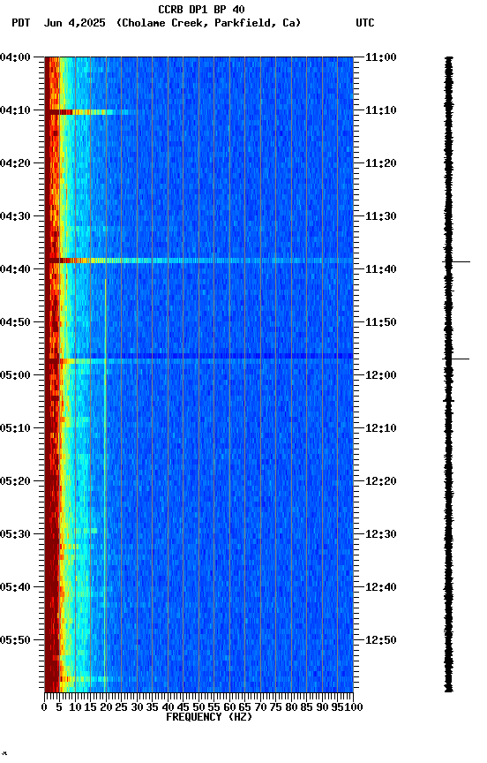Click the '70' frequency axis tick label
The height and width of the screenshot is (763, 487).
click(260, 707)
